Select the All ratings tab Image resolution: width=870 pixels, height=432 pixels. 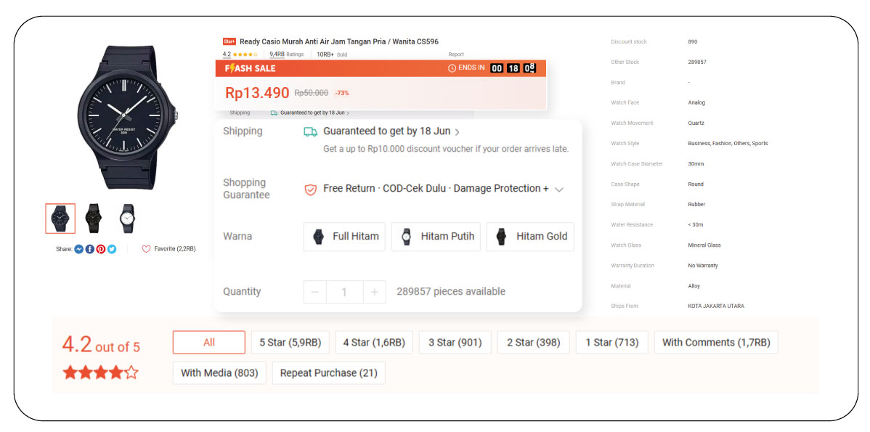[x=208, y=342]
